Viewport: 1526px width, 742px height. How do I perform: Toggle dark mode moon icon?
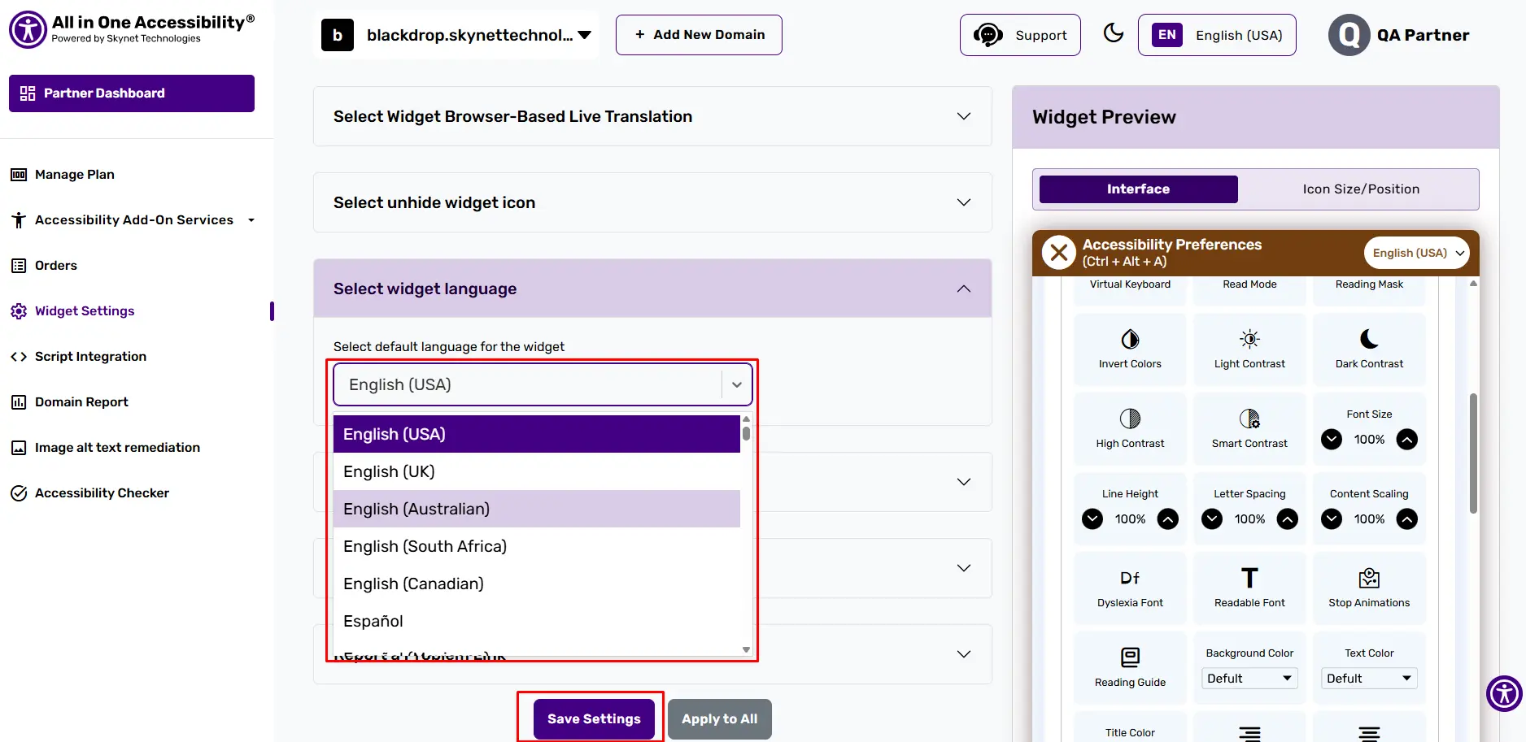(1113, 33)
